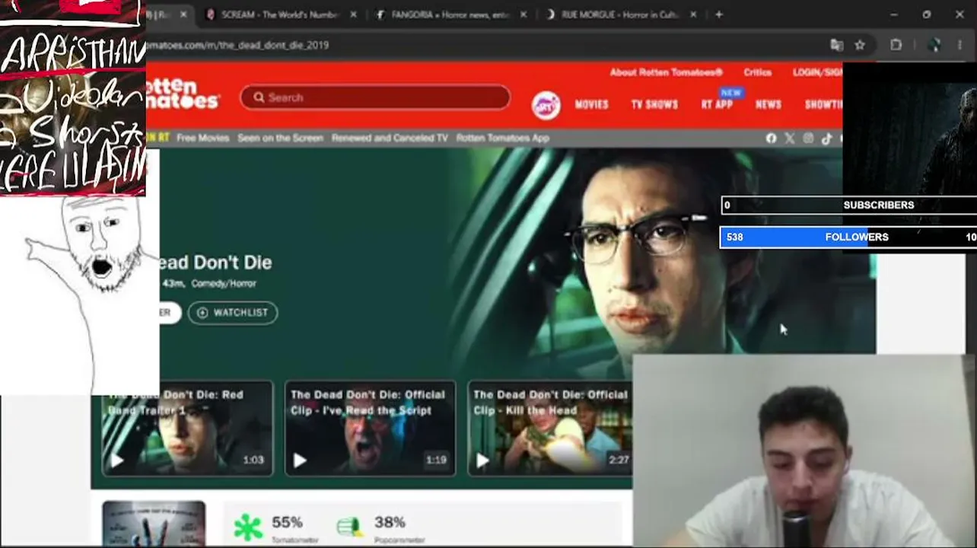The height and width of the screenshot is (548, 977).
Task: Open the Chrome three-dot menu
Action: (x=959, y=45)
